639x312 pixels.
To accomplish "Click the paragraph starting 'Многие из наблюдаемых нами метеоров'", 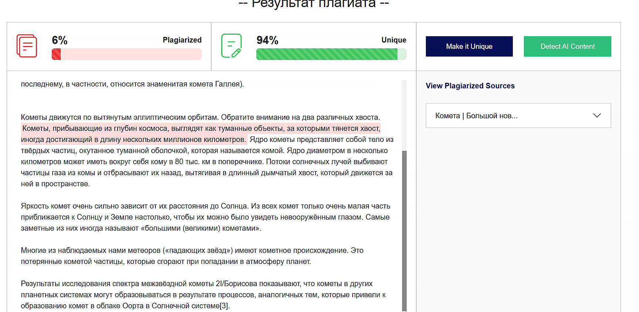I will tap(192, 256).
